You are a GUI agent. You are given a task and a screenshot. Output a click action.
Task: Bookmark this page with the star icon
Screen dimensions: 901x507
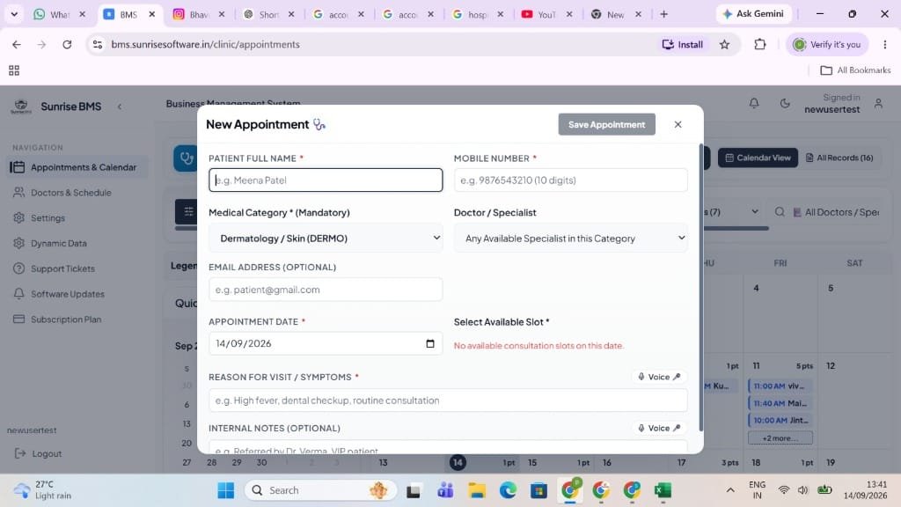(x=725, y=44)
